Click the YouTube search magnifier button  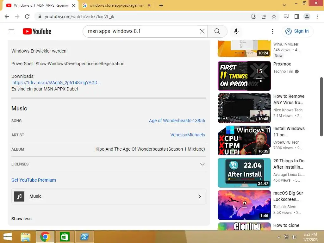217,31
